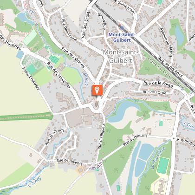
Task: Click the Rue des Vignes label
Action: pyautogui.click(x=73, y=58)
